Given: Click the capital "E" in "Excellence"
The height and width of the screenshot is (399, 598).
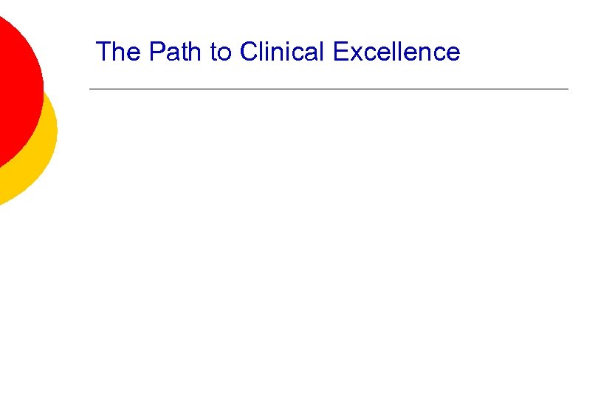Looking at the screenshot, I should (340, 52).
